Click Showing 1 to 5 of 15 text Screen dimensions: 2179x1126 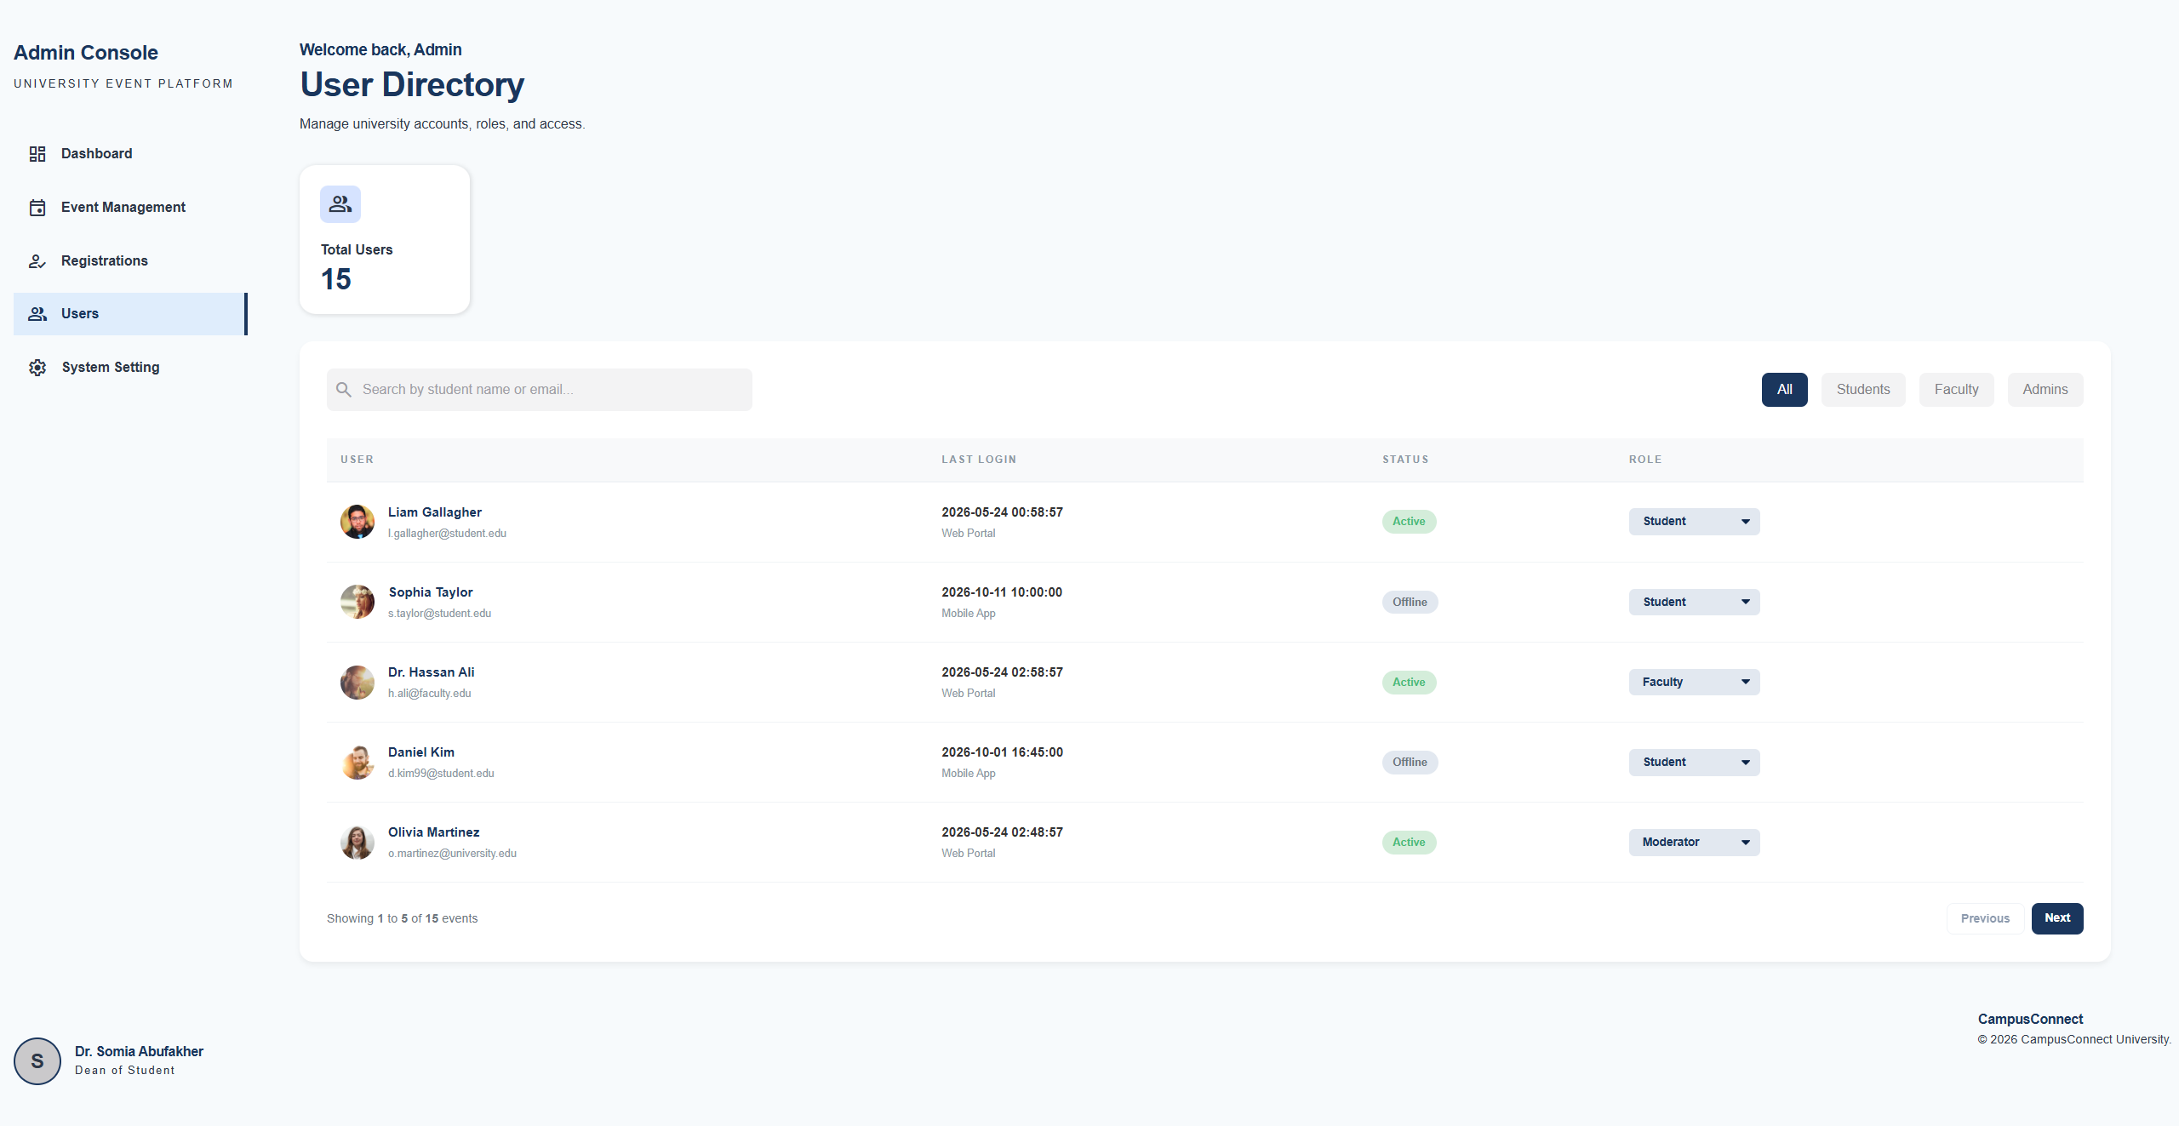click(x=402, y=919)
